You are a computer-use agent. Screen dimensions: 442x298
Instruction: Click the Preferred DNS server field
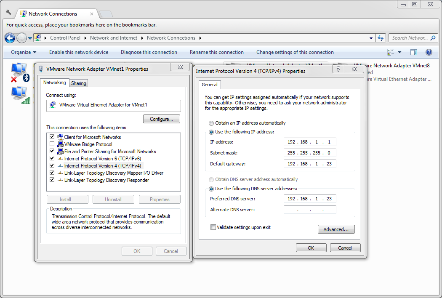(310, 199)
